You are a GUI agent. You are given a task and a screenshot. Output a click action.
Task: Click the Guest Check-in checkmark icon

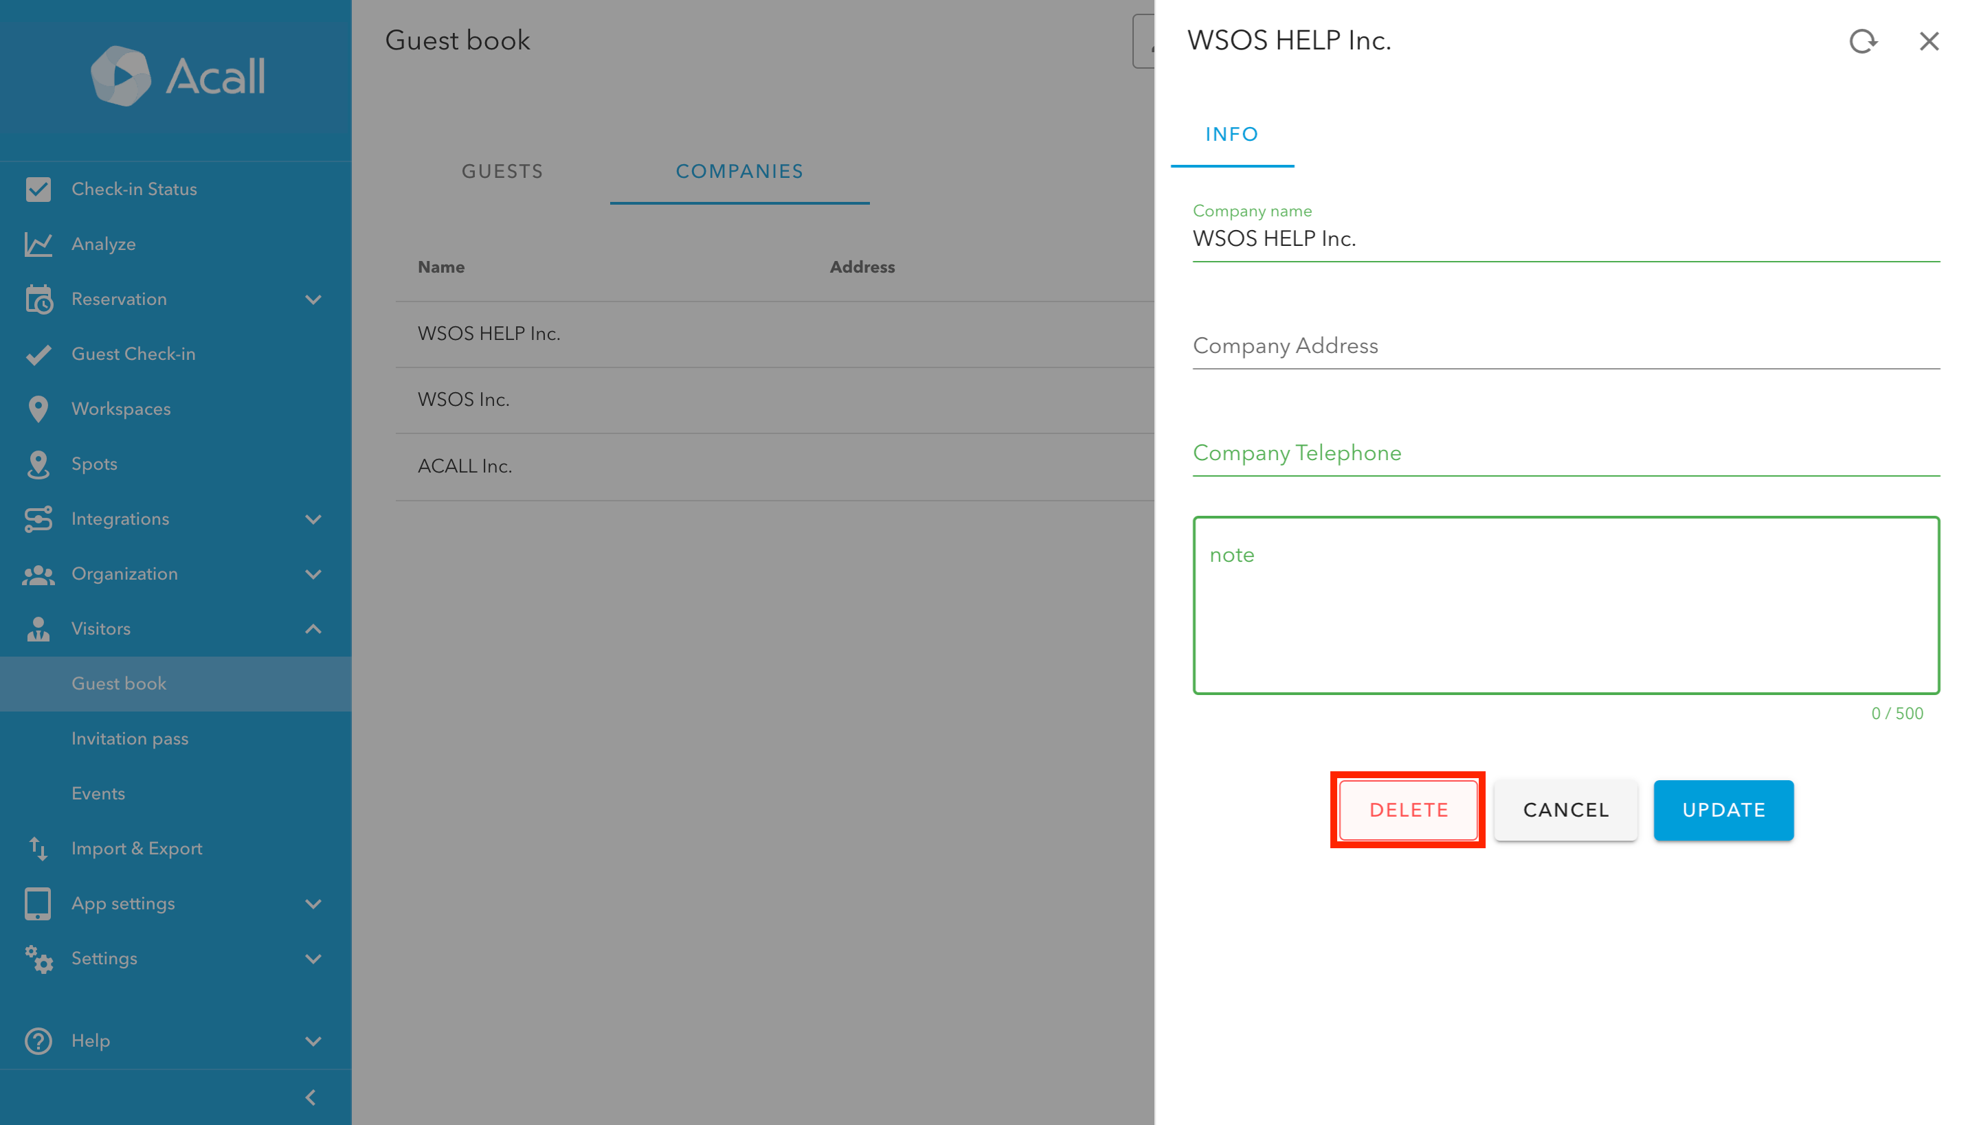pos(38,354)
